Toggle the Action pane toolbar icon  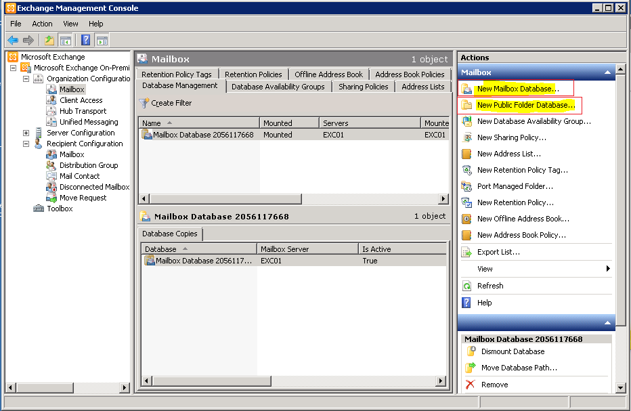pyautogui.click(x=102, y=40)
